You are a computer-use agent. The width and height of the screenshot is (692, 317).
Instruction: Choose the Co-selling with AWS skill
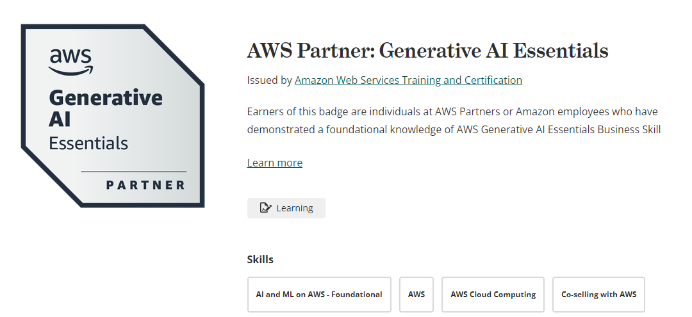click(598, 295)
